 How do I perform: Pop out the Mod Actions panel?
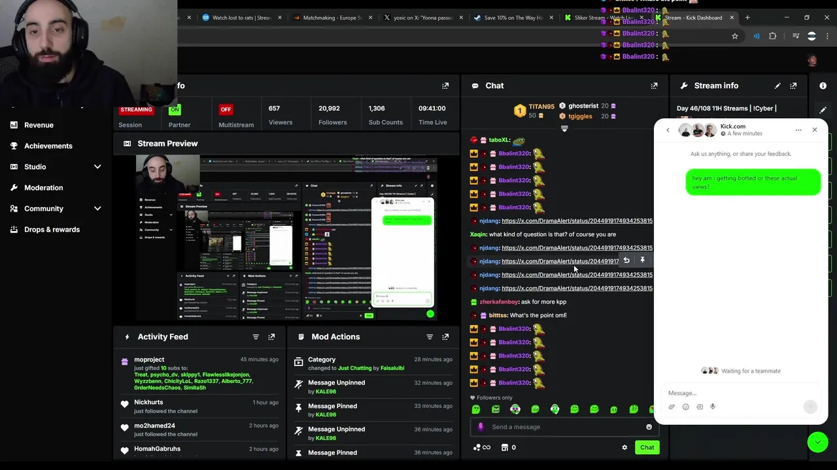click(445, 337)
